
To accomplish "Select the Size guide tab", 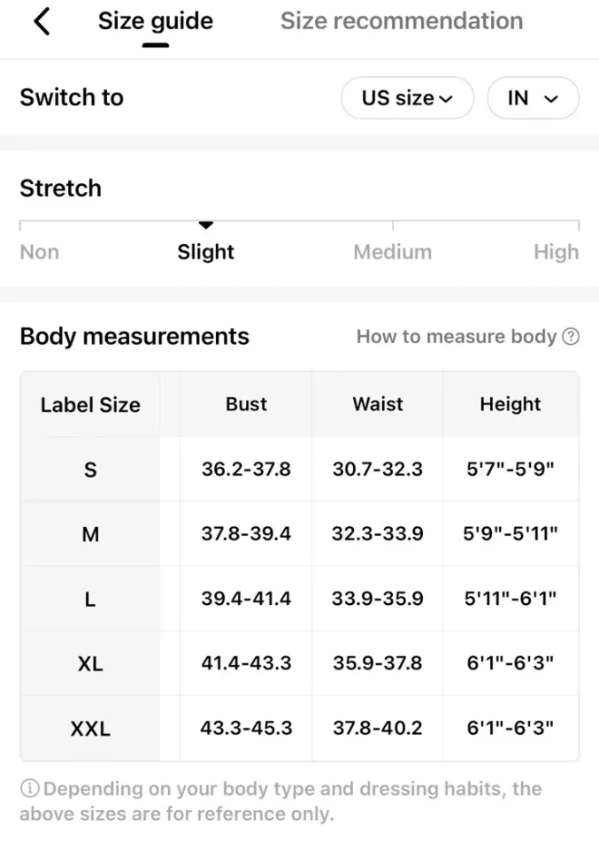I will (155, 21).
